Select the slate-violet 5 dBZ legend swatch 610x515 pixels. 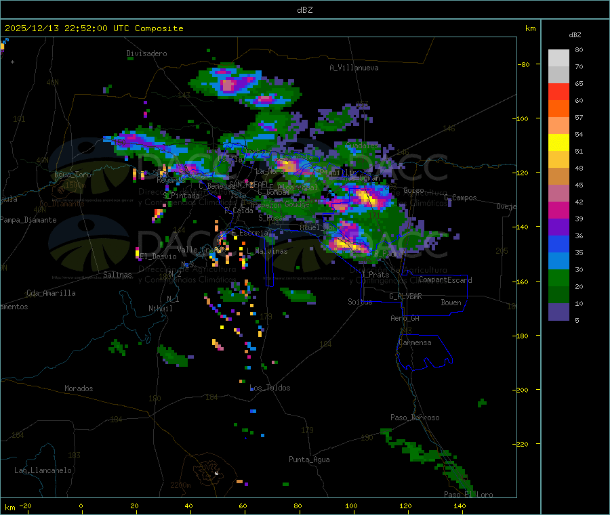[x=558, y=312]
